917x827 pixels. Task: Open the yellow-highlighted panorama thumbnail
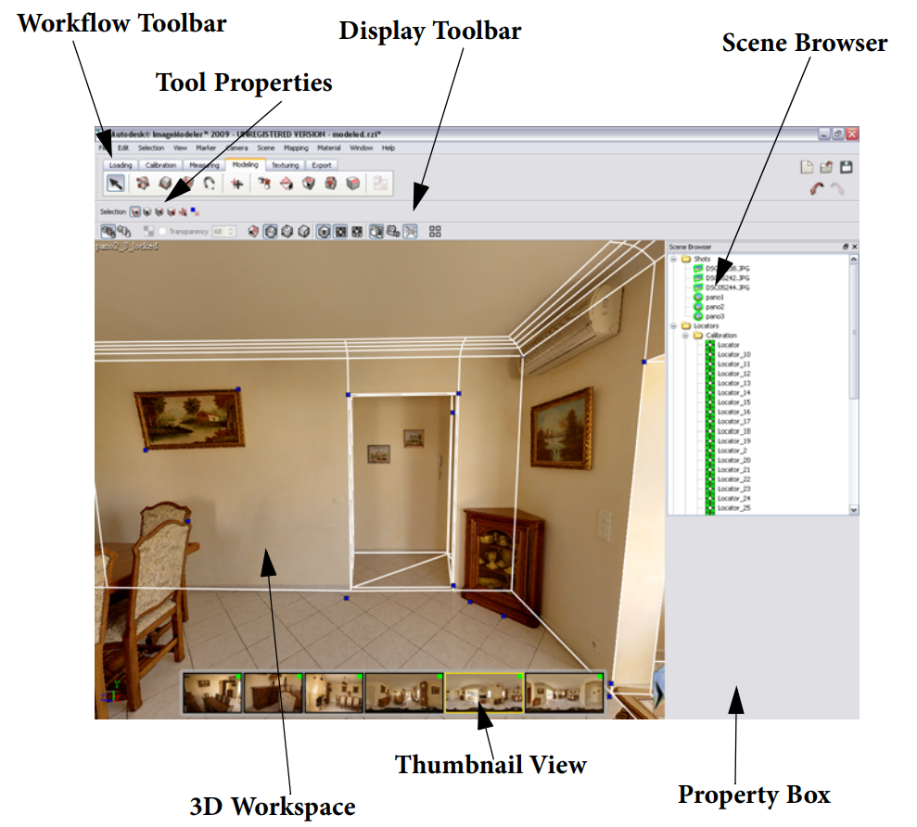coord(484,693)
